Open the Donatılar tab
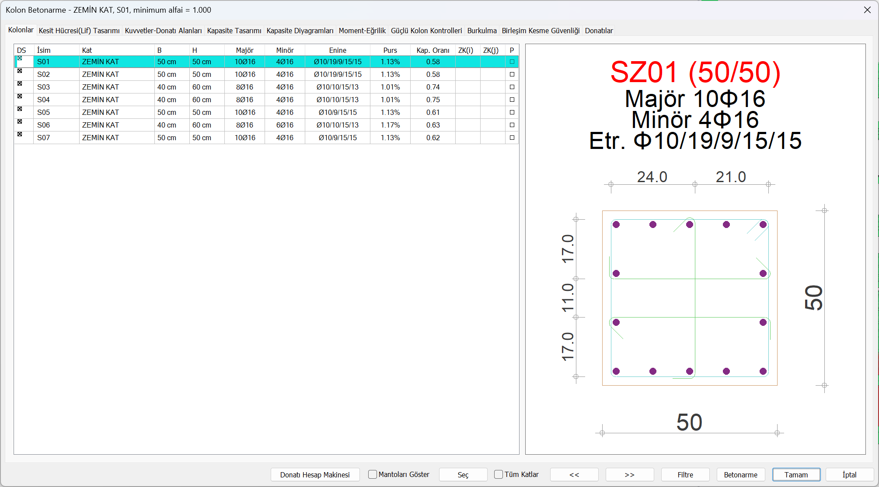This screenshot has height=487, width=879. [x=599, y=31]
